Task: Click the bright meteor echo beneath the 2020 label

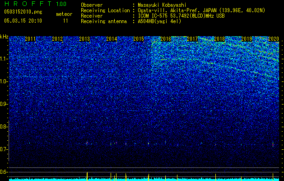Action: point(273,144)
